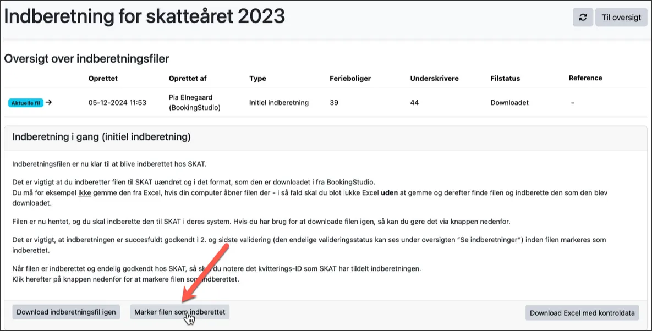Select the Initiel indberetning file row
This screenshot has height=331, width=652.
pyautogui.click(x=279, y=102)
